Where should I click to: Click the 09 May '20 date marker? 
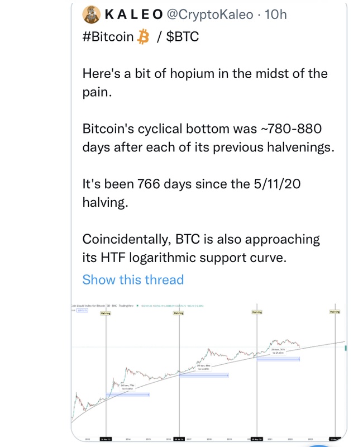[257, 439]
